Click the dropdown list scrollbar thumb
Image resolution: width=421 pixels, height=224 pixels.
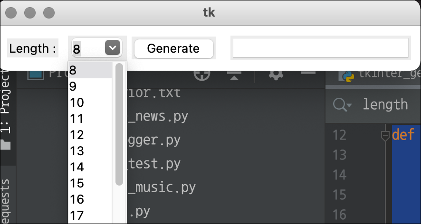(119, 124)
